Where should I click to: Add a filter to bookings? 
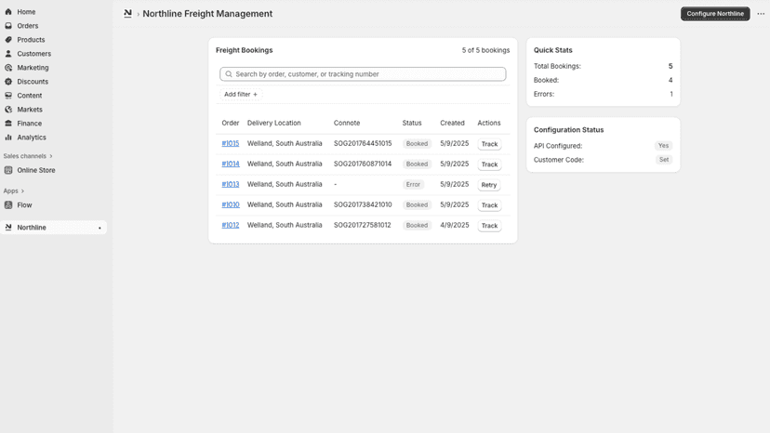(x=241, y=94)
